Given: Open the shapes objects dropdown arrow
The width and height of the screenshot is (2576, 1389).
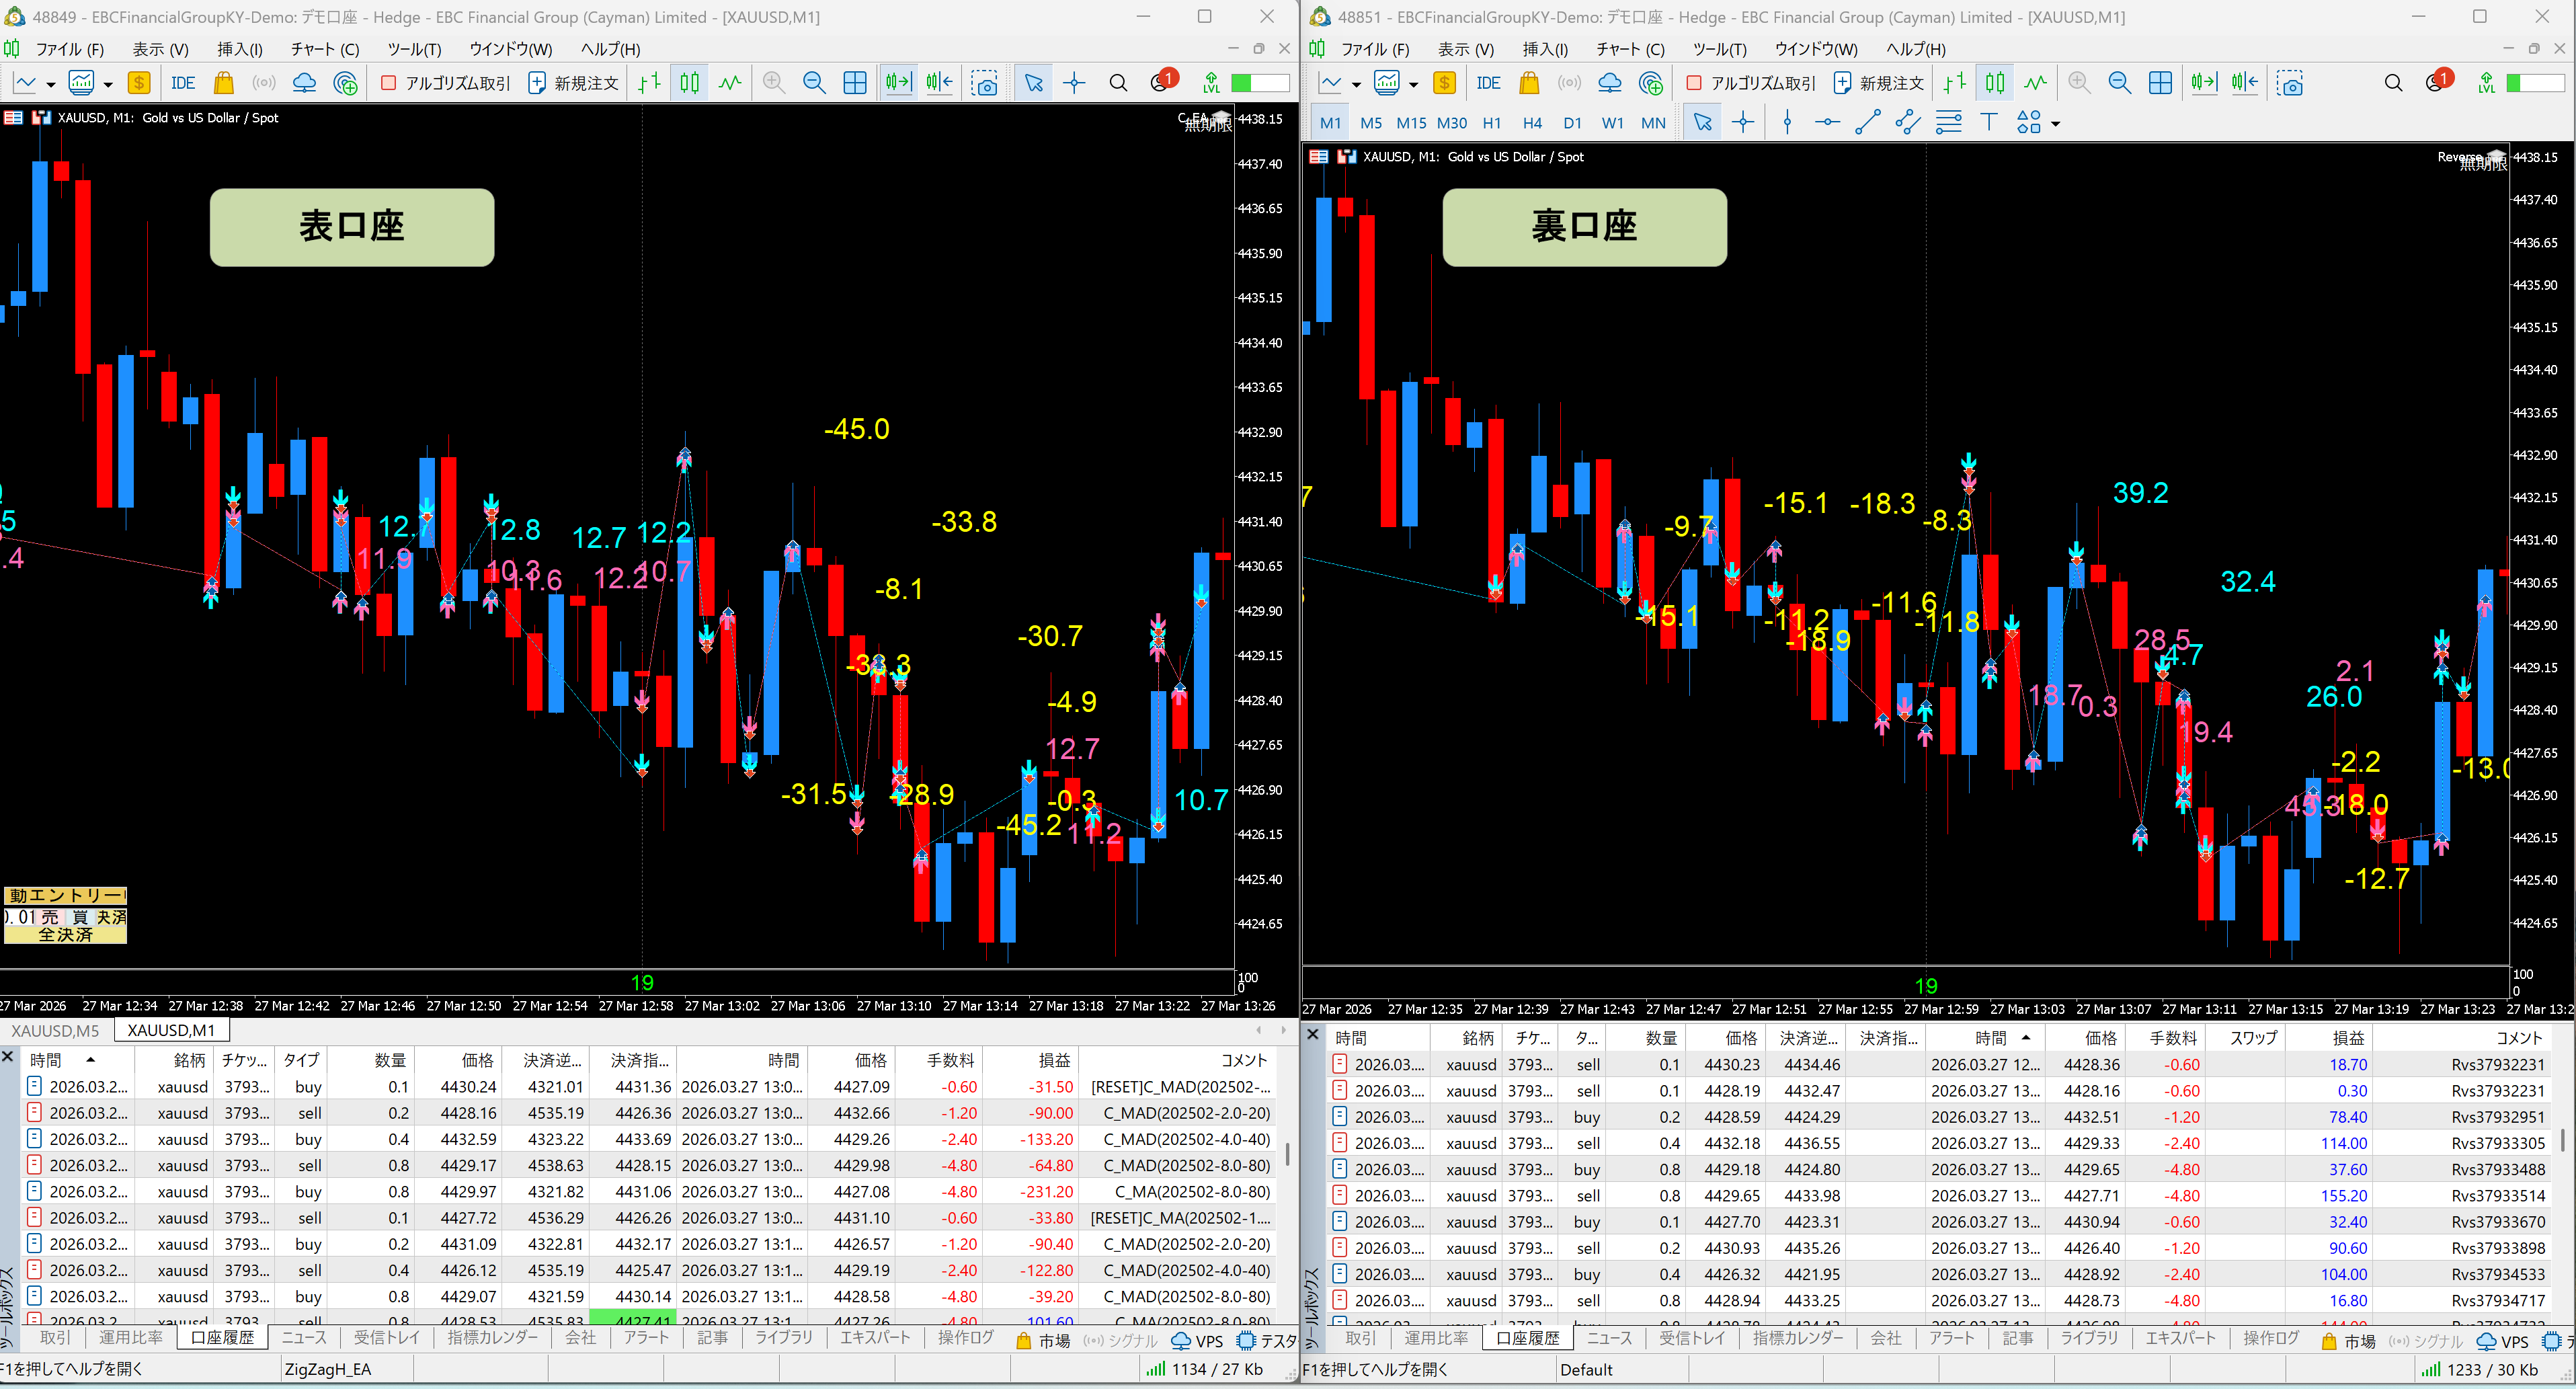Looking at the screenshot, I should 2056,124.
